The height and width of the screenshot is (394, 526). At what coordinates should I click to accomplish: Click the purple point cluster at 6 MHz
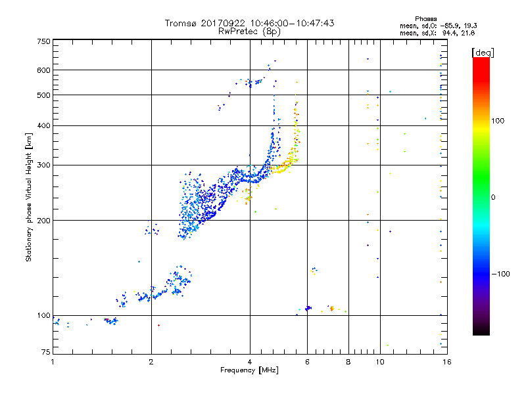308,308
